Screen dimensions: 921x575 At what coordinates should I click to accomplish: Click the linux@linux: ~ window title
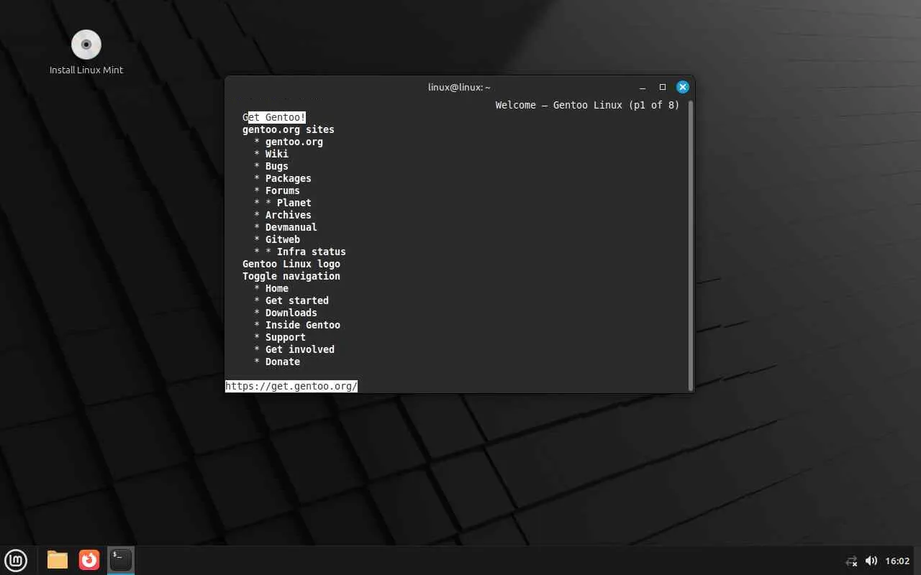459,87
